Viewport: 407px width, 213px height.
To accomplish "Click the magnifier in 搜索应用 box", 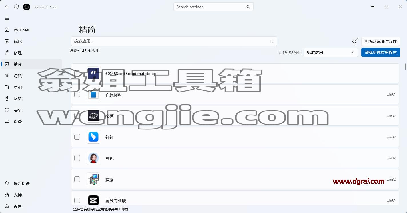I will coord(272,41).
